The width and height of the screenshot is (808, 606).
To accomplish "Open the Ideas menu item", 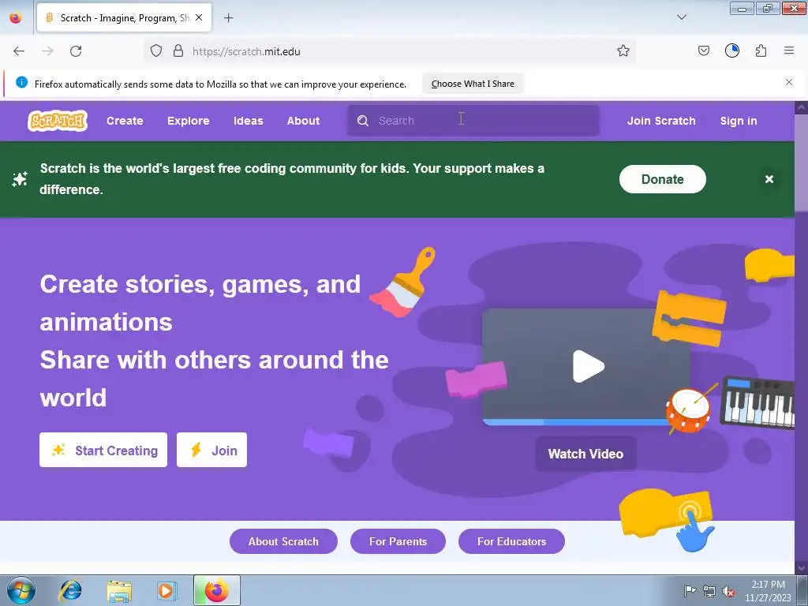I will 249,121.
